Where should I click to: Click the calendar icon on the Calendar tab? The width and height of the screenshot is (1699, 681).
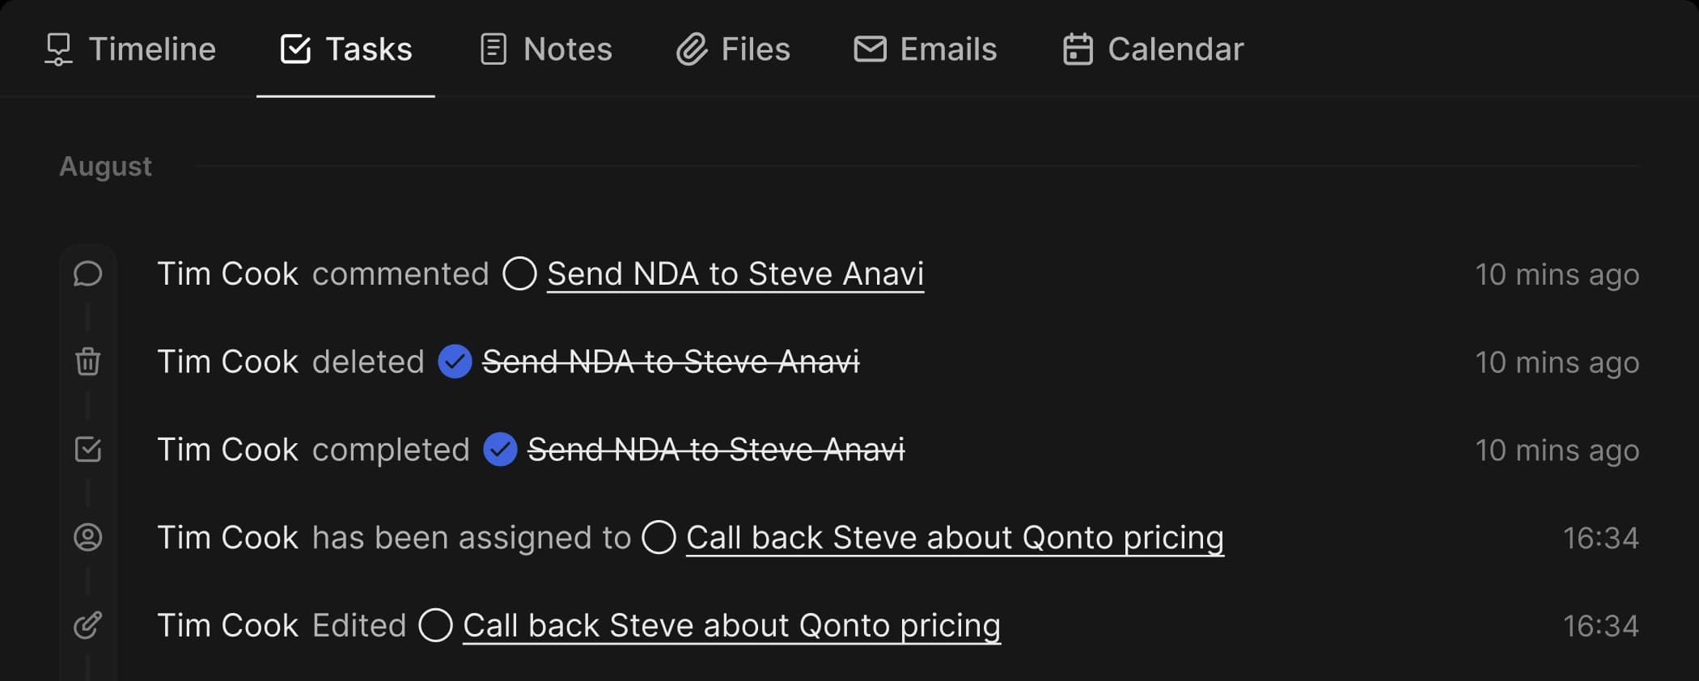pyautogui.click(x=1078, y=49)
